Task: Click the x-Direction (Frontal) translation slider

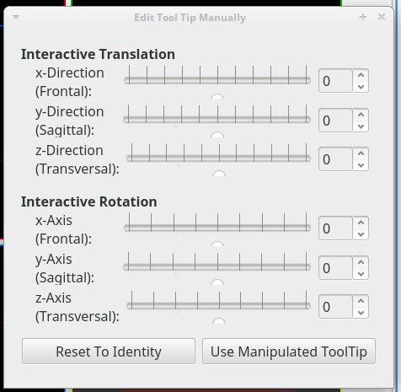Action: tap(217, 81)
